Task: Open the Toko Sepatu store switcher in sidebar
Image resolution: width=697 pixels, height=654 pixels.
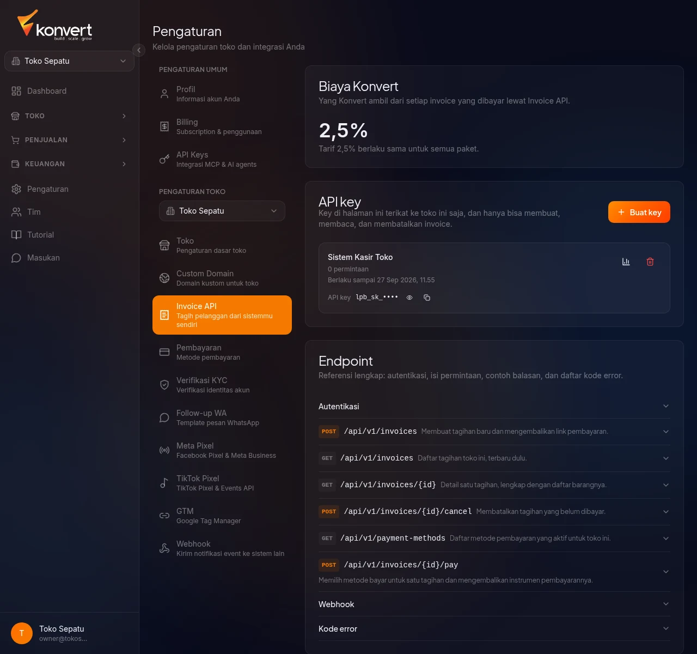Action: [x=69, y=61]
